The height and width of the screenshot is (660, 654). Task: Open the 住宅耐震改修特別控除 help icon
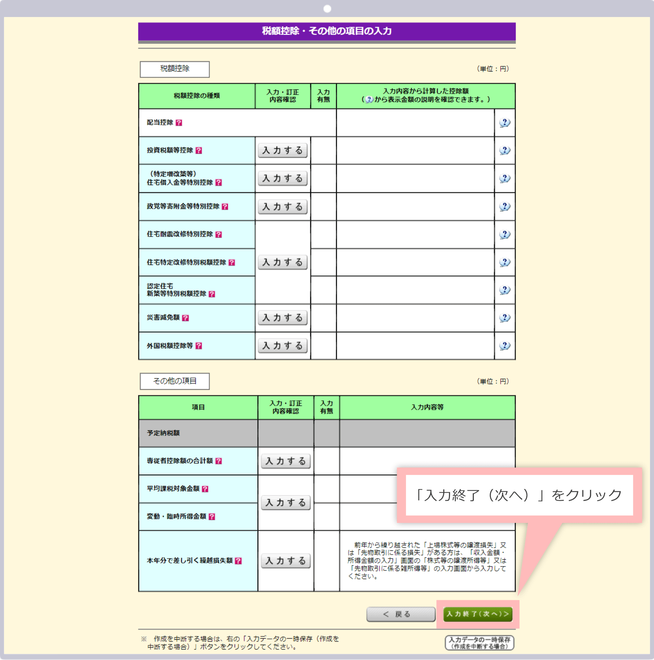pos(219,235)
